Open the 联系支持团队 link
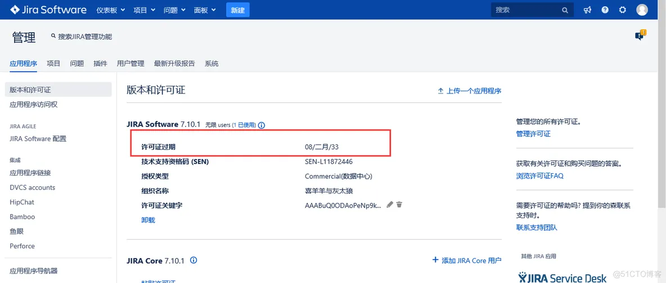Viewport: 666px width, 283px height. [537, 227]
